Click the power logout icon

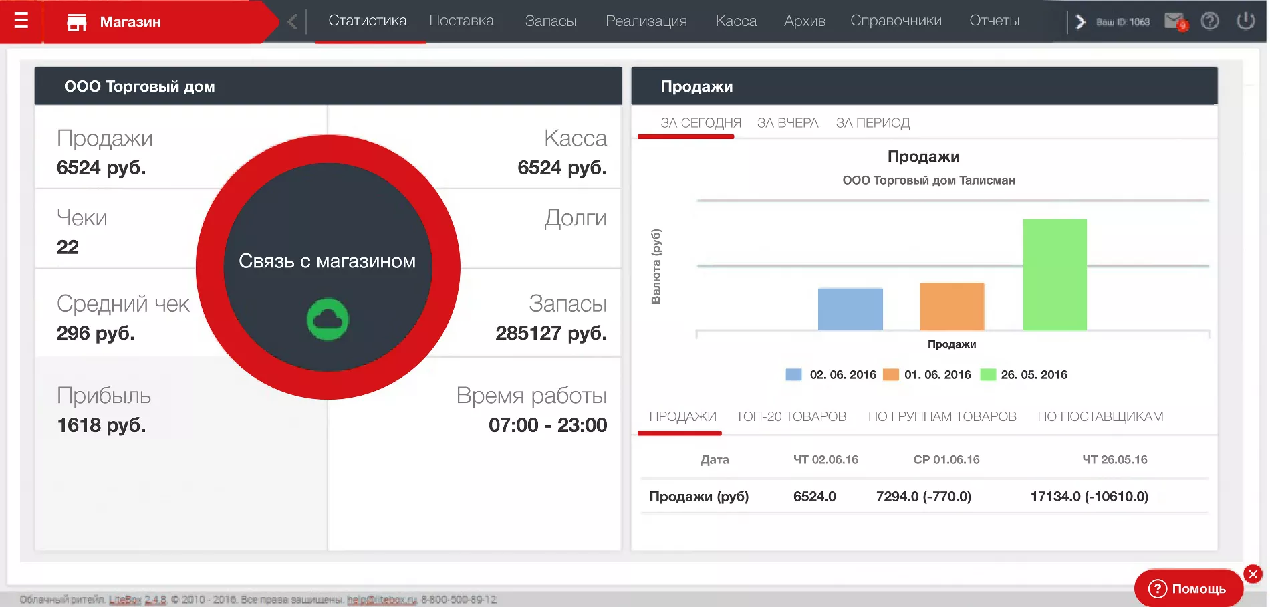1245,21
